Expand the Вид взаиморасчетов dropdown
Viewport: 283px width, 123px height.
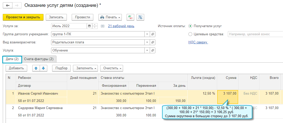[147, 42]
